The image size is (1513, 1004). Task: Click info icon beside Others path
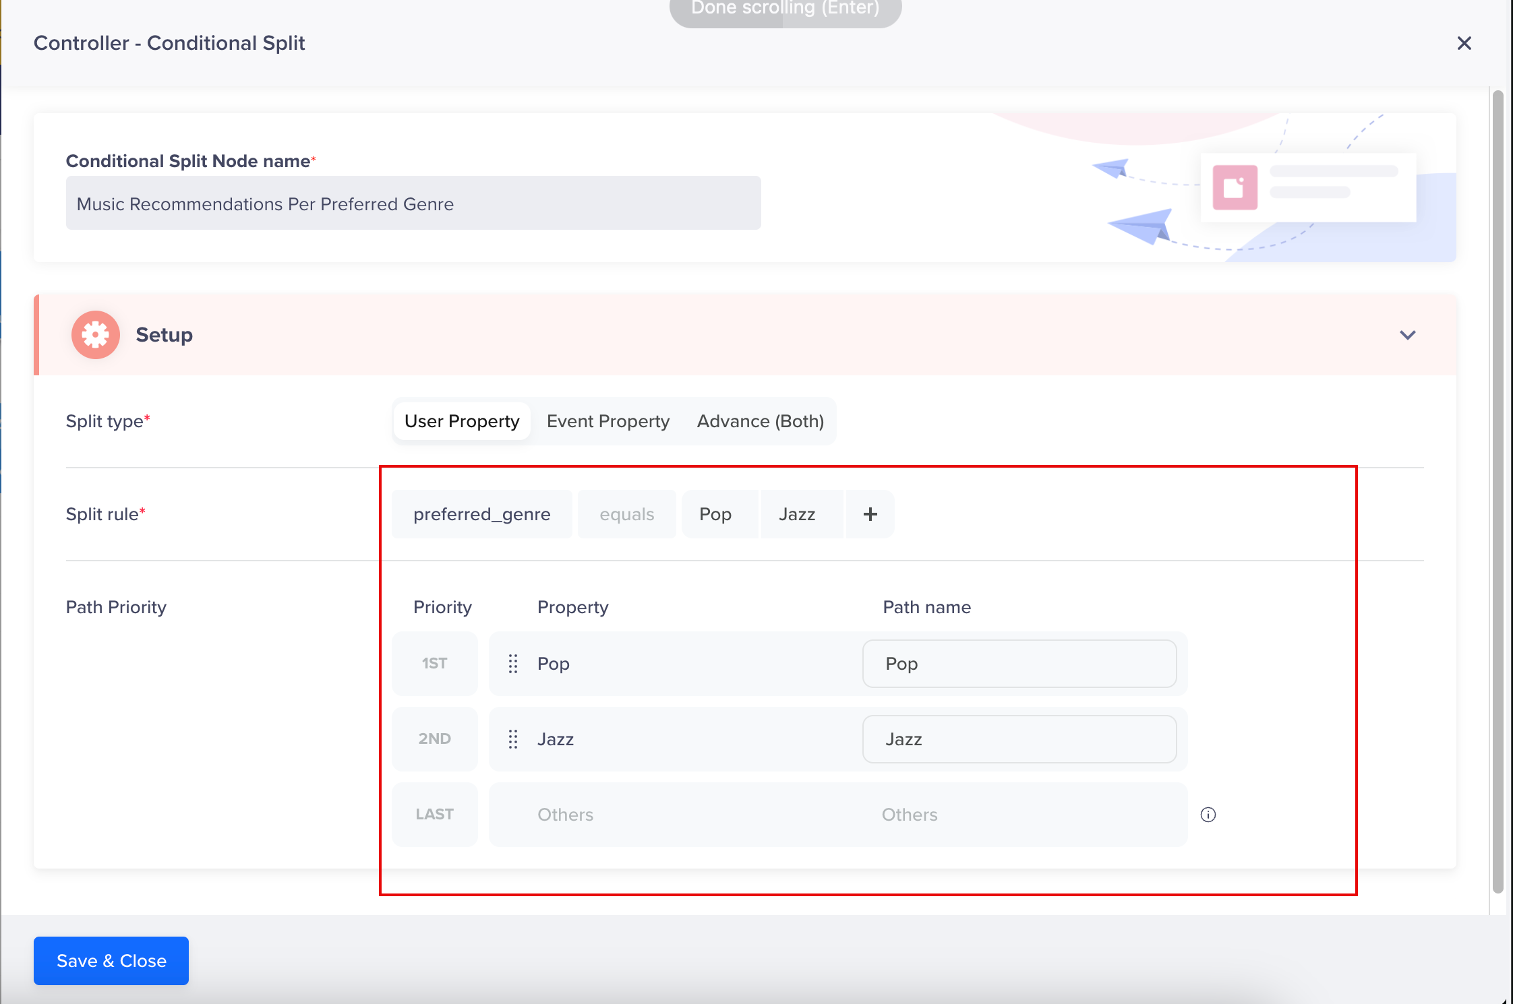(1208, 815)
